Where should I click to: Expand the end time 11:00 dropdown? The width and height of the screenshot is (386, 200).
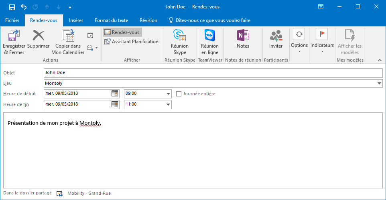coord(168,104)
